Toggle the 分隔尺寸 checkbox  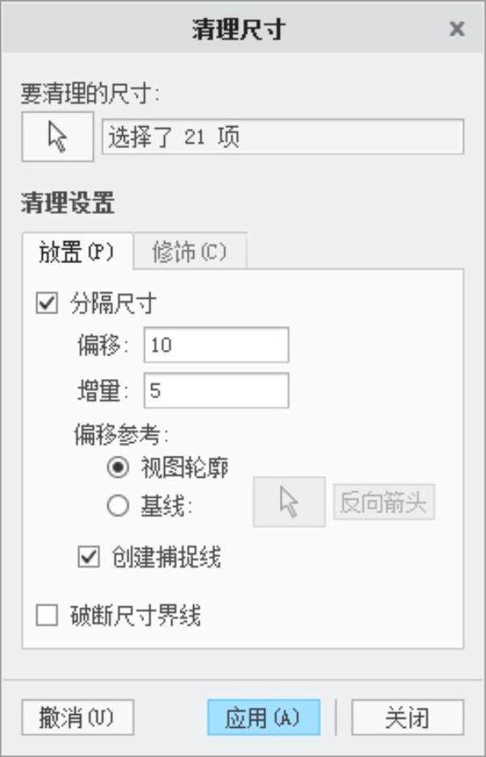49,304
